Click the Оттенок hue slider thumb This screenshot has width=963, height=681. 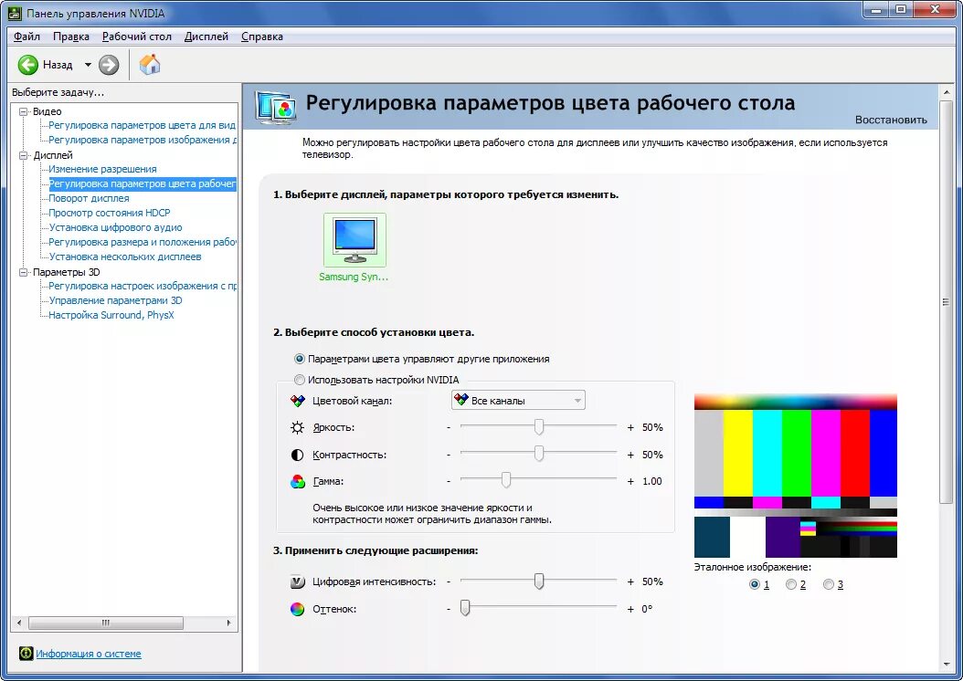coord(465,608)
